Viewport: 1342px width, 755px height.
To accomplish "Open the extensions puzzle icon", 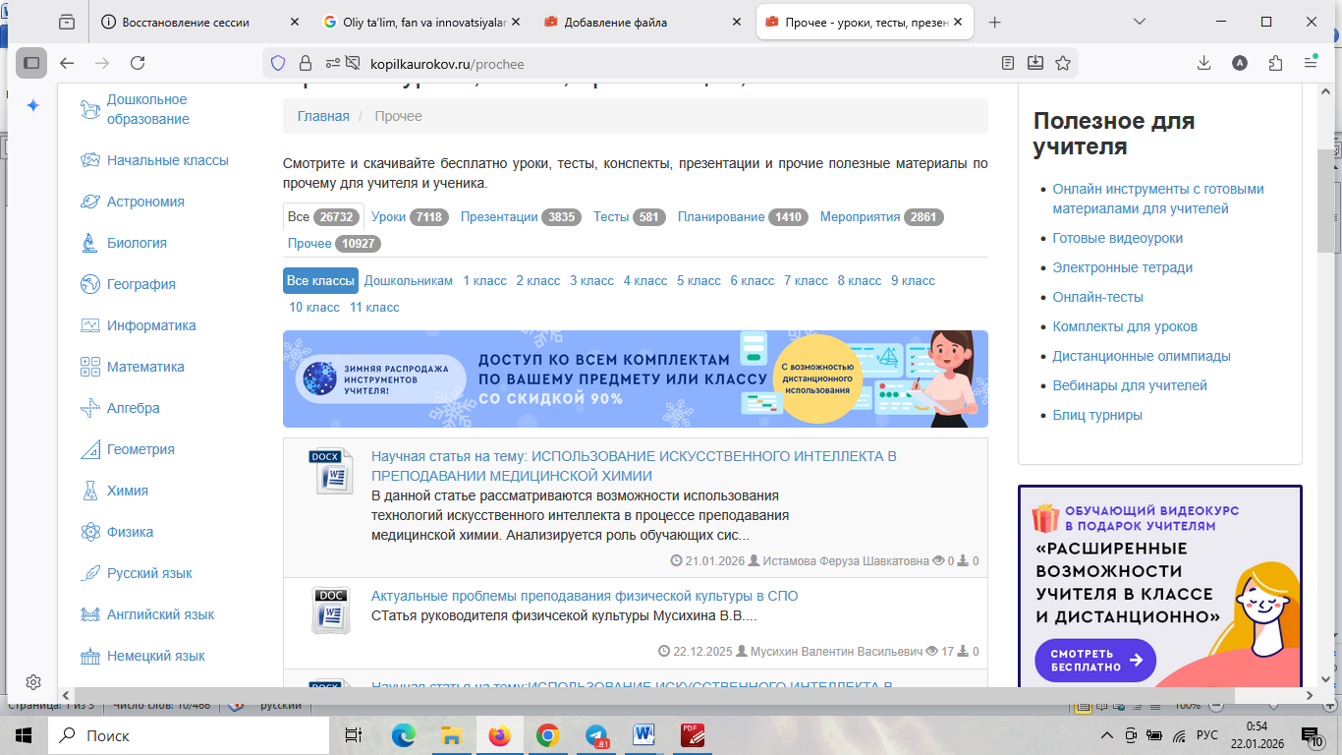I will click(x=1275, y=63).
